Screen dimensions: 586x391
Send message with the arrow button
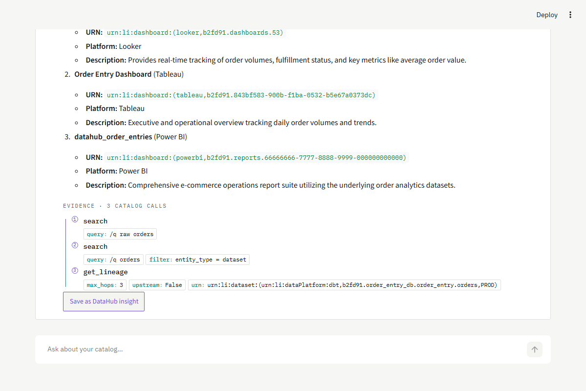(535, 349)
